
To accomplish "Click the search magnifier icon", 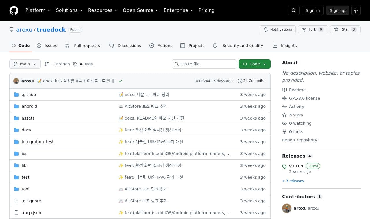I will 294,10.
